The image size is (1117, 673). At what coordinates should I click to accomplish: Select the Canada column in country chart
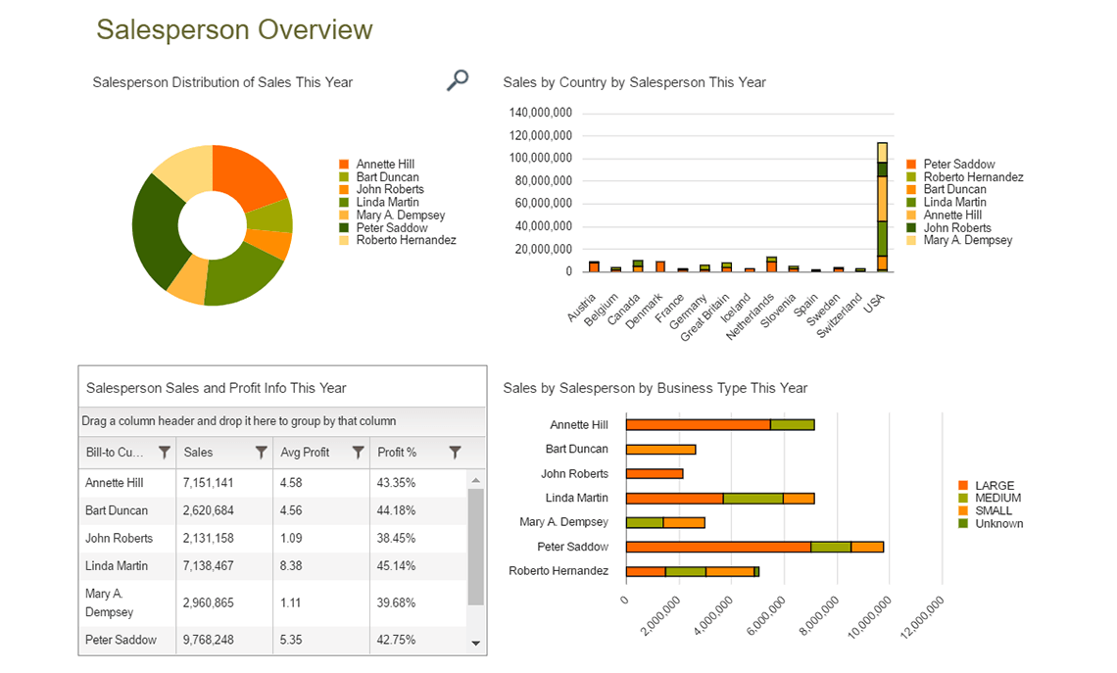pos(638,266)
